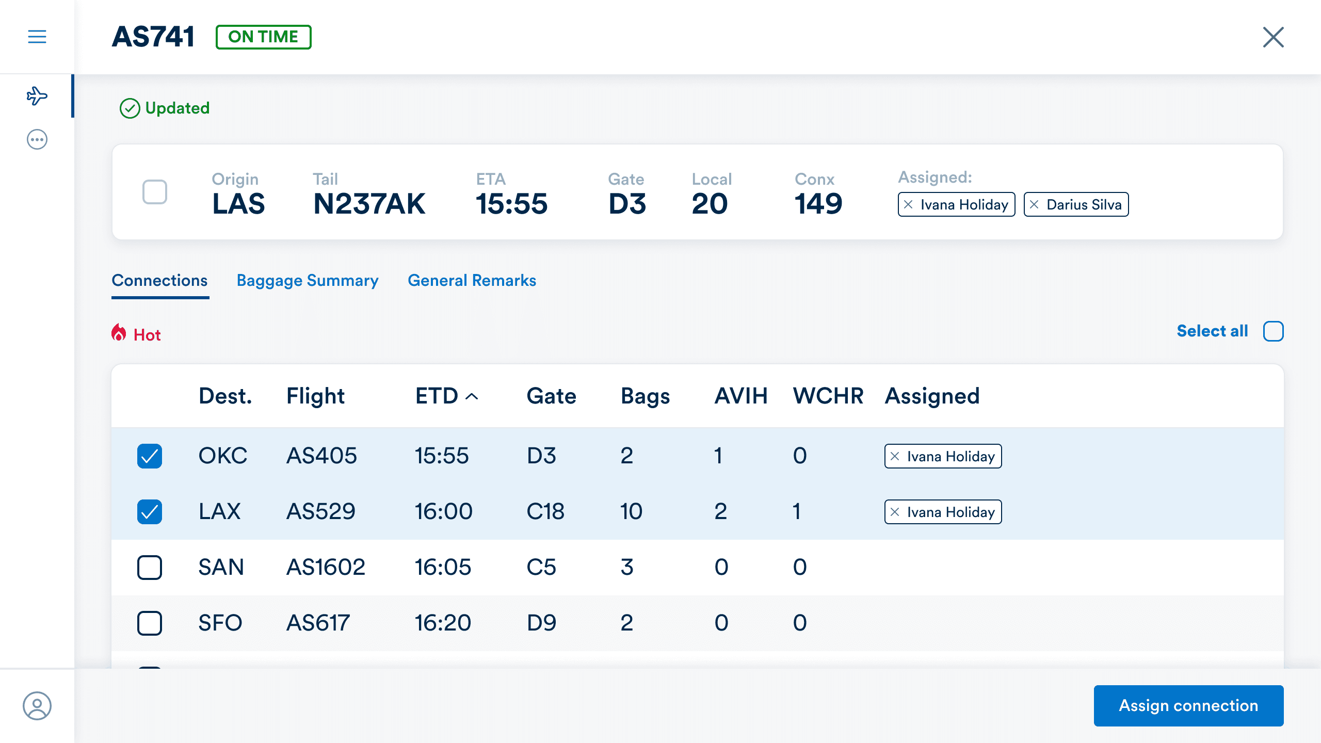Remove Ivana Holiday from flight header assignment
The image size is (1321, 743).
(x=909, y=204)
